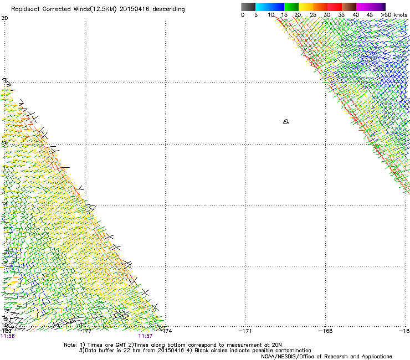The height and width of the screenshot is (360, 410).
Task: Click the NOAA/NESDIS Office of Research credit
Action: coord(326,357)
